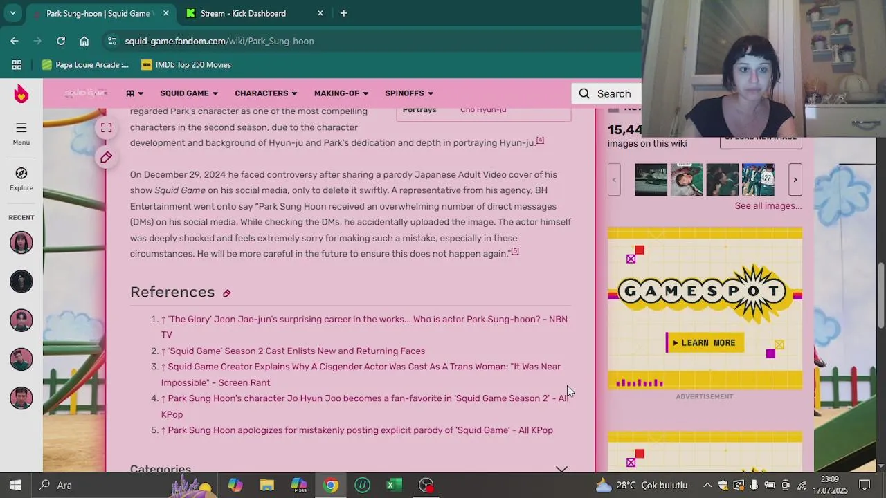The image size is (886, 498).
Task: Open first wiki image thumbnail
Action: 651,180
